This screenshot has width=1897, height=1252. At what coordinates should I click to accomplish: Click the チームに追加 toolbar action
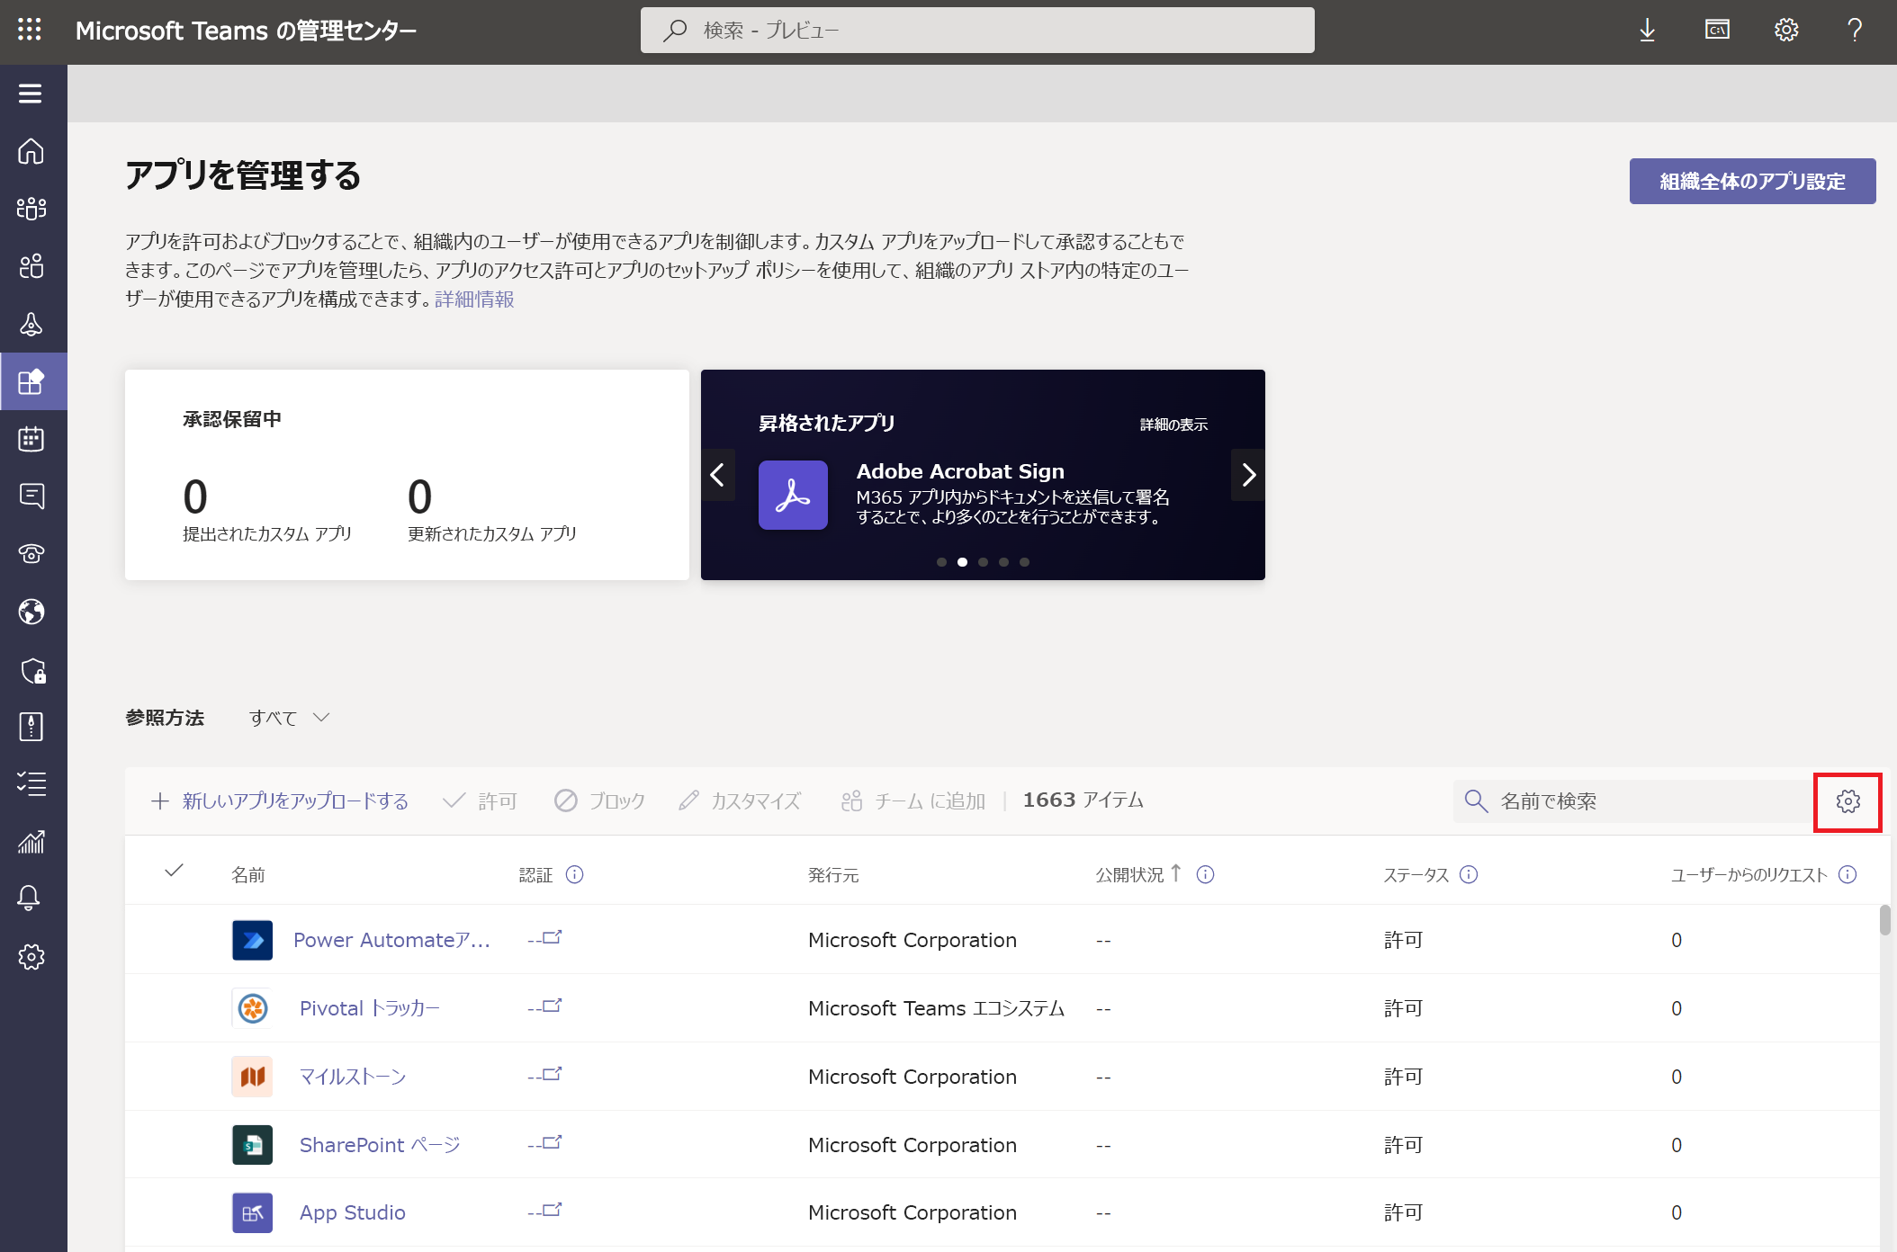pyautogui.click(x=913, y=800)
